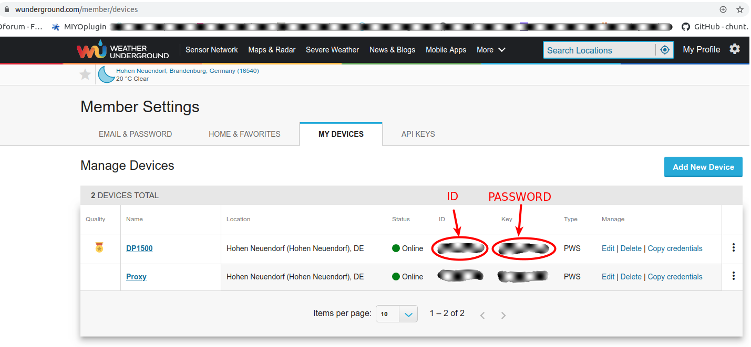
Task: Open Mobile Apps menu
Action: [x=446, y=50]
